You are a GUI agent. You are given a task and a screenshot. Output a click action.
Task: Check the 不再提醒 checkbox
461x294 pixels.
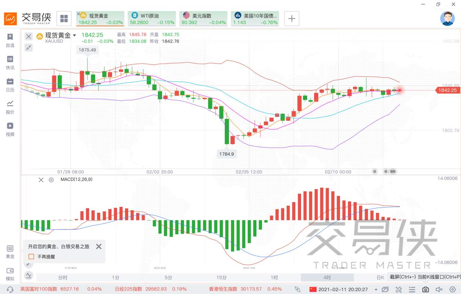[x=31, y=257]
